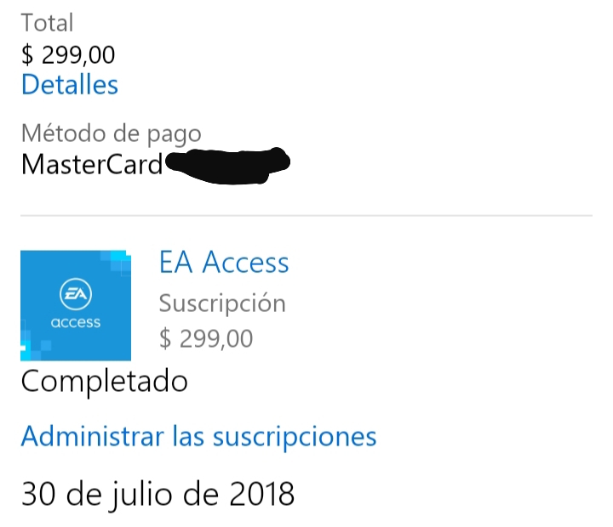
Task: Click the Total label
Action: tap(47, 23)
